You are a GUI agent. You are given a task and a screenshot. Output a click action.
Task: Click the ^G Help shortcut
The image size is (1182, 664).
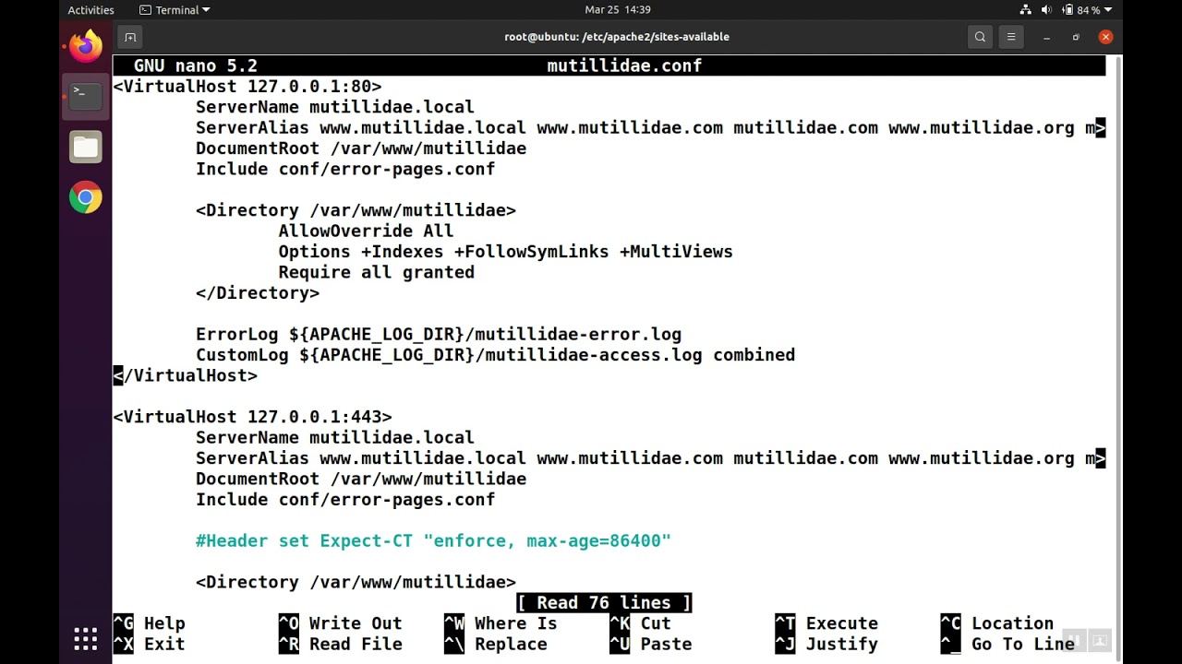pos(149,623)
